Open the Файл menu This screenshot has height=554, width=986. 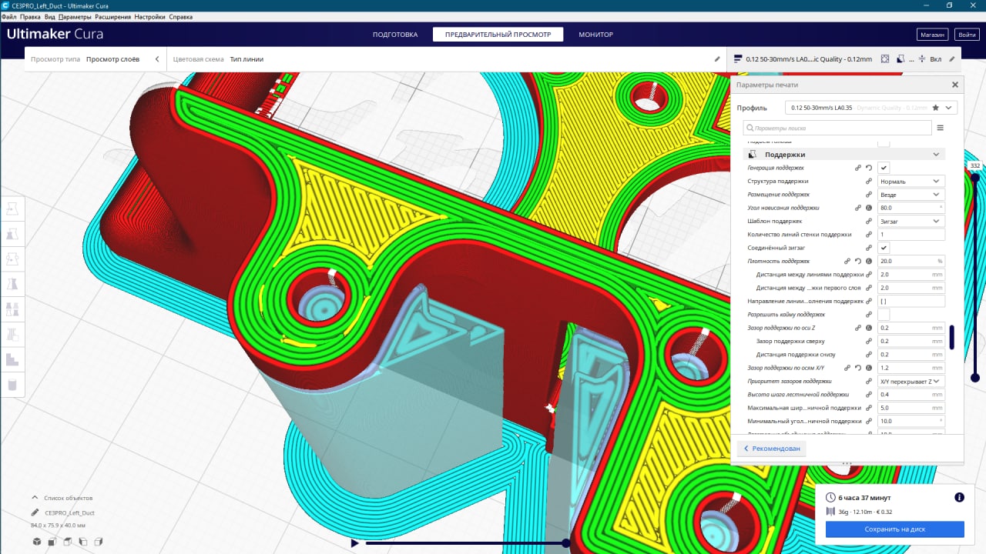[9, 16]
